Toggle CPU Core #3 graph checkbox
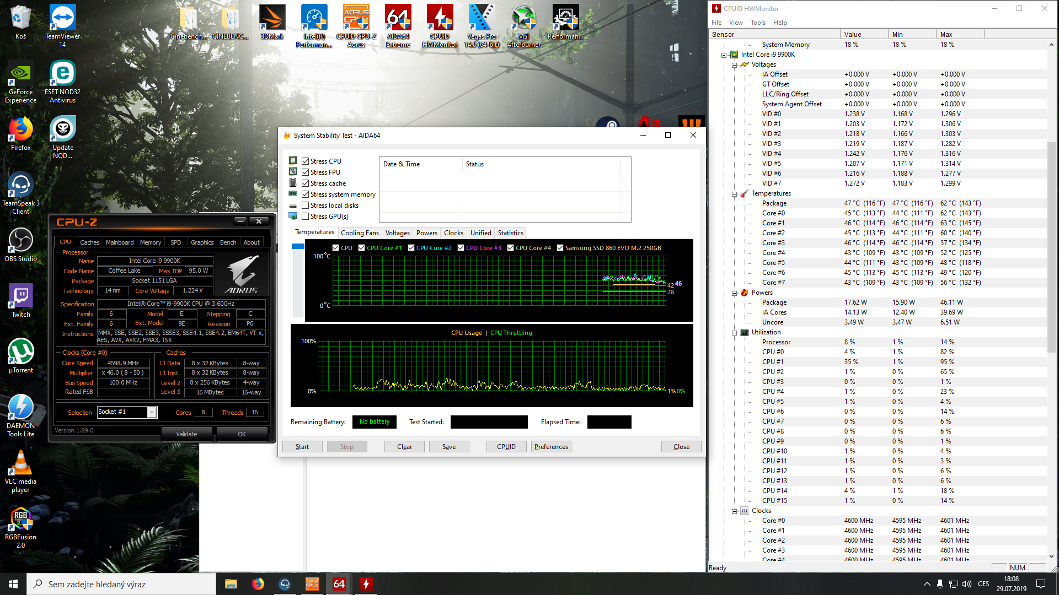 click(x=461, y=248)
